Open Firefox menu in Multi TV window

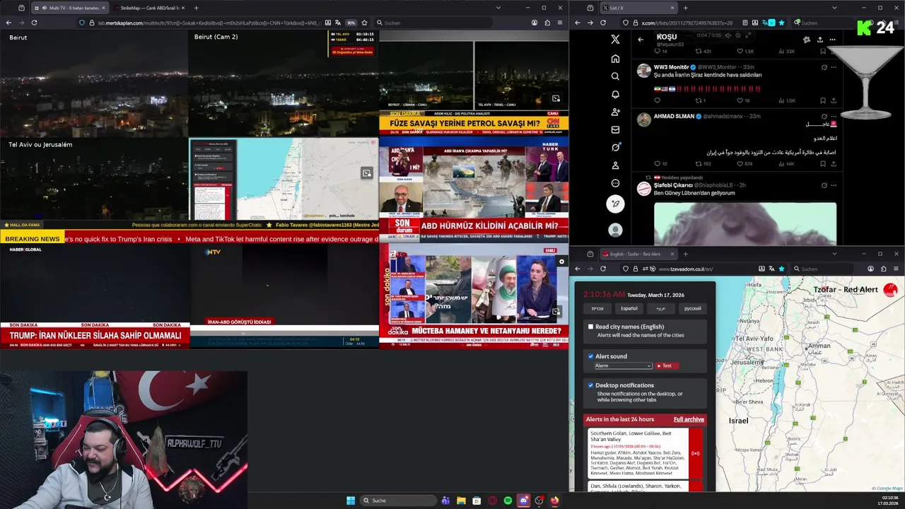pos(560,23)
